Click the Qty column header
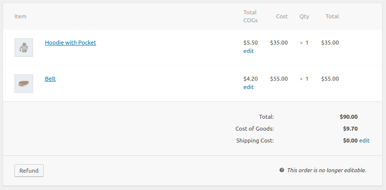 click(x=304, y=16)
